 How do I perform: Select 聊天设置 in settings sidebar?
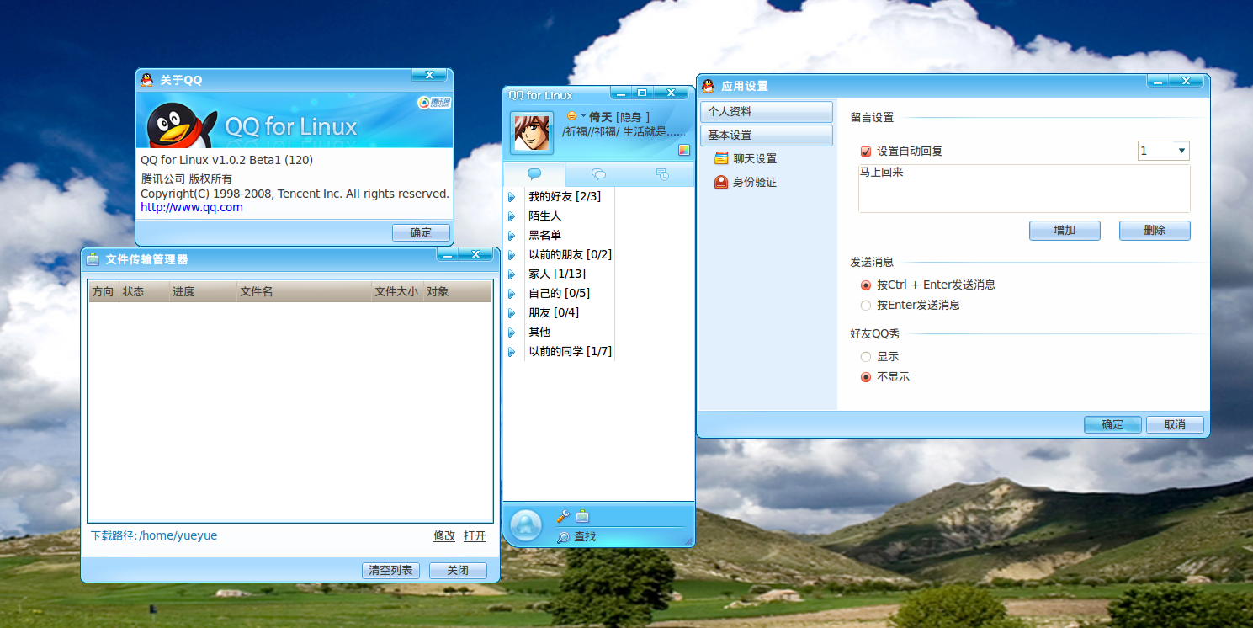coord(755,158)
